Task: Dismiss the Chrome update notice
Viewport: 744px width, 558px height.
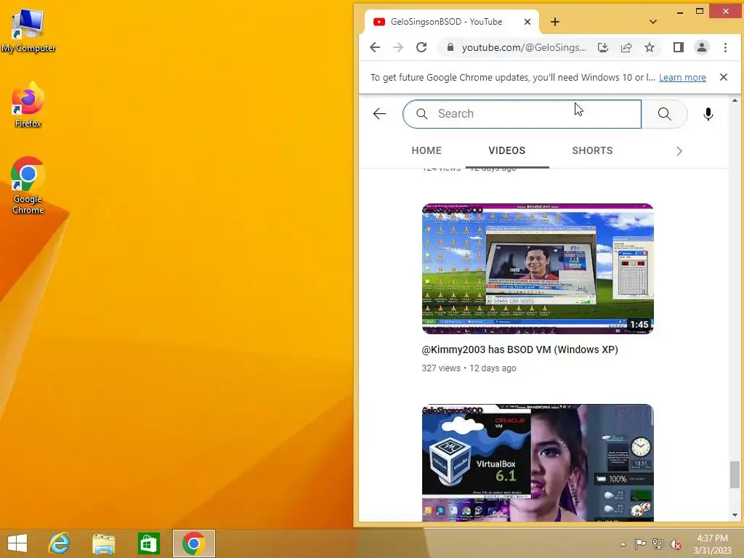Action: 723,77
